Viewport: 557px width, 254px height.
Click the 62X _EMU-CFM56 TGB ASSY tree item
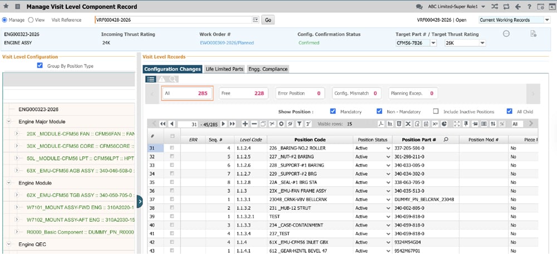coord(80,195)
